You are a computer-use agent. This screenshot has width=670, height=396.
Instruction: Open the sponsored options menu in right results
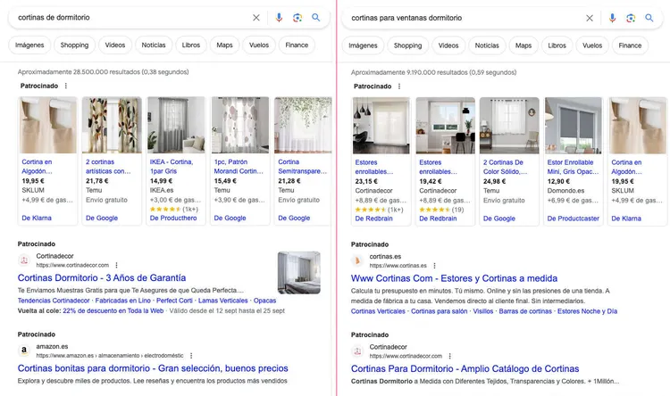(399, 87)
